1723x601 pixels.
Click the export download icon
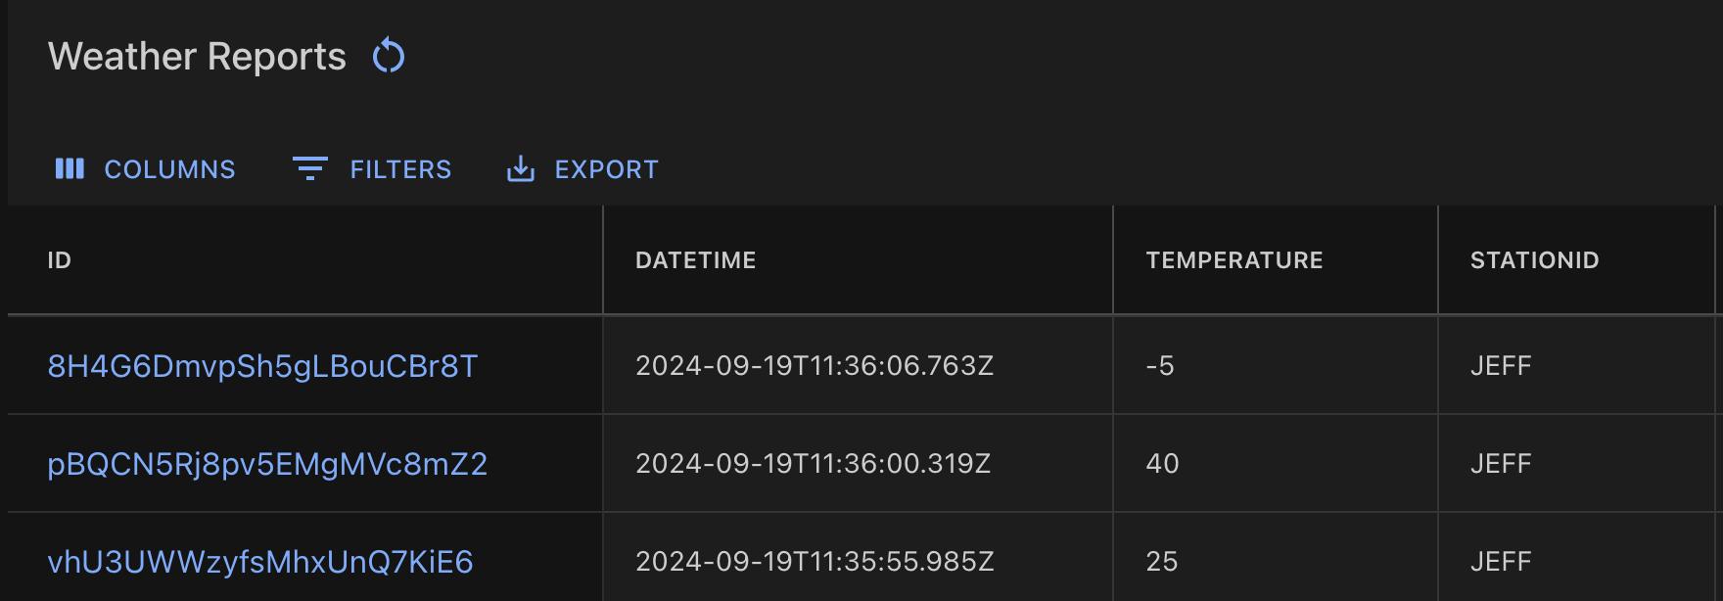(x=521, y=169)
